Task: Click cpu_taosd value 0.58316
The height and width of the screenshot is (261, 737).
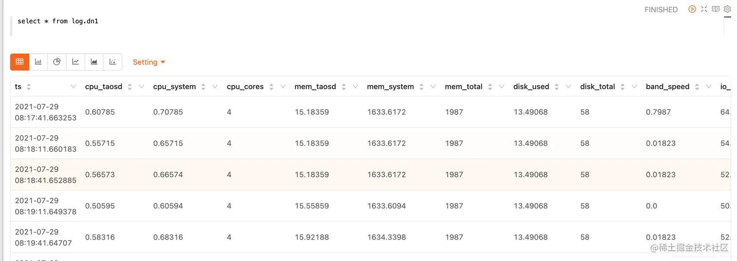Action: click(100, 237)
